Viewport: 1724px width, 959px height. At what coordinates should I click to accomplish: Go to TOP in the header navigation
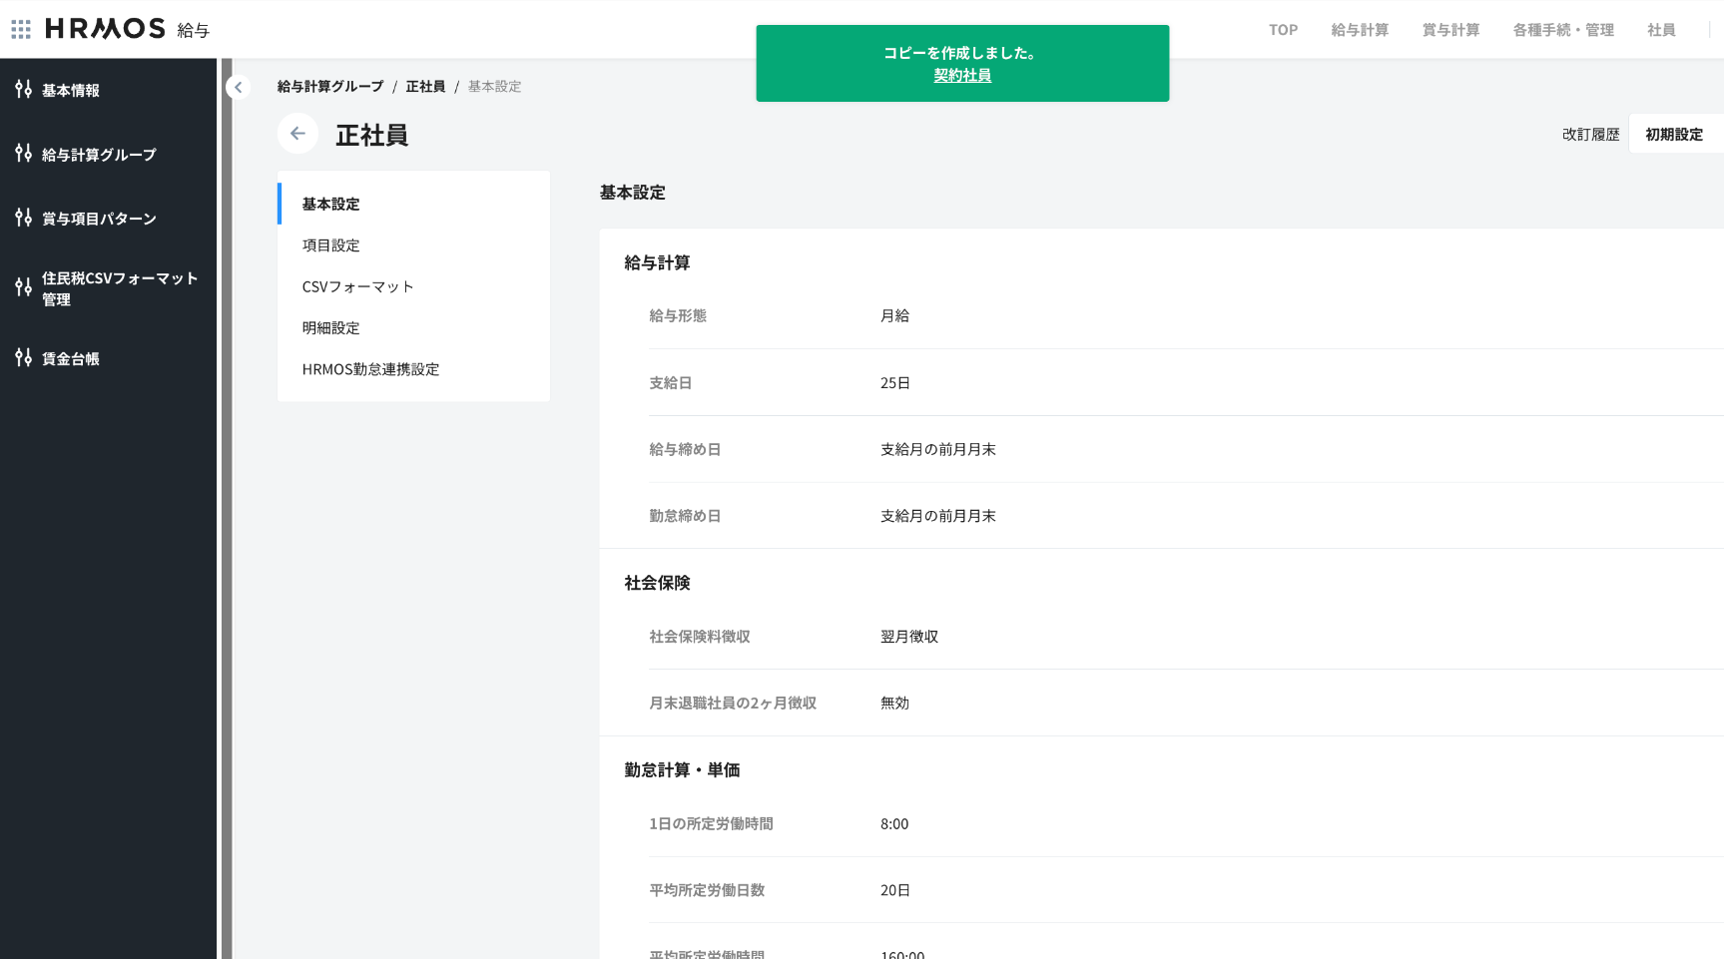(x=1283, y=30)
